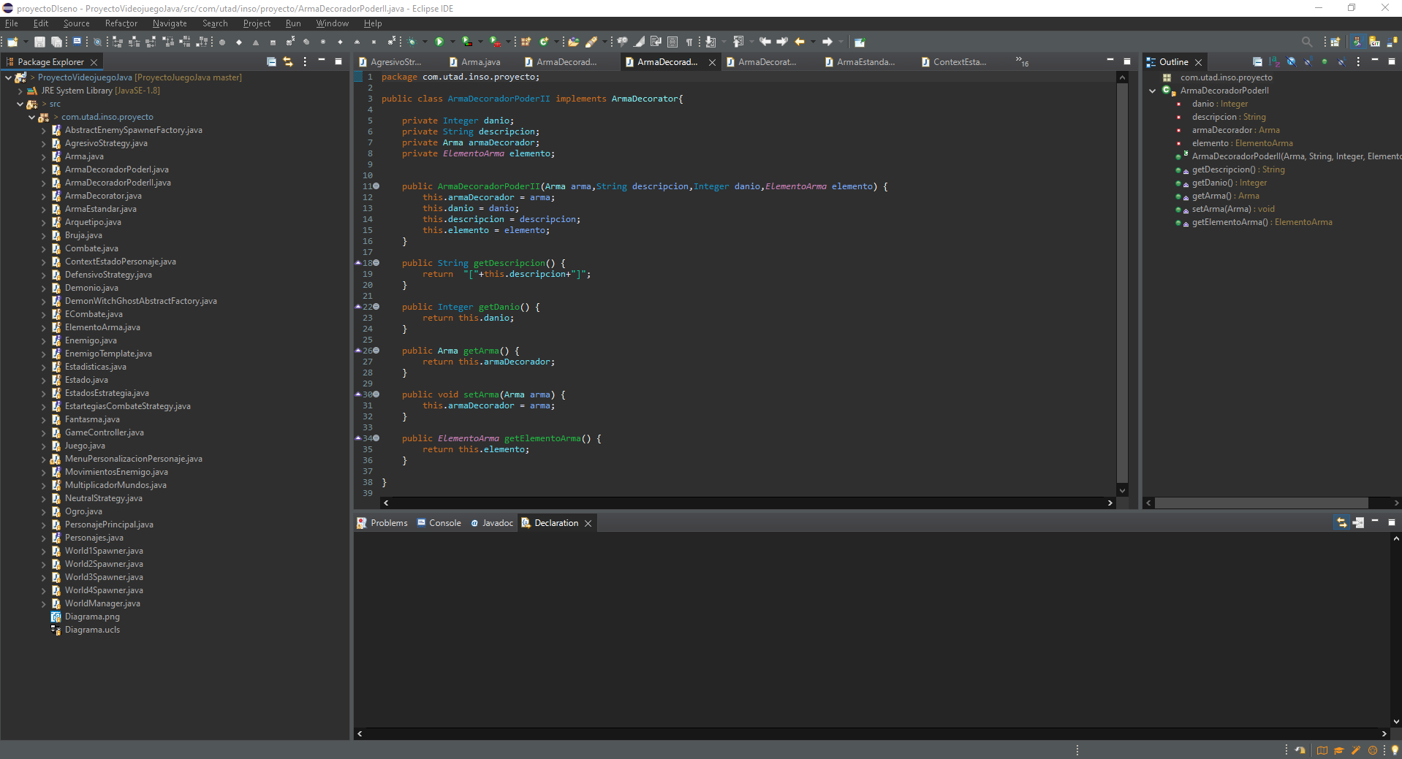
Task: Click Collapse All in Outline view
Action: pos(1257,62)
